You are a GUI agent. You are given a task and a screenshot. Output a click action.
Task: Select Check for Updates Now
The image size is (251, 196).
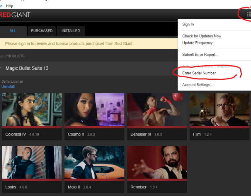coord(202,36)
